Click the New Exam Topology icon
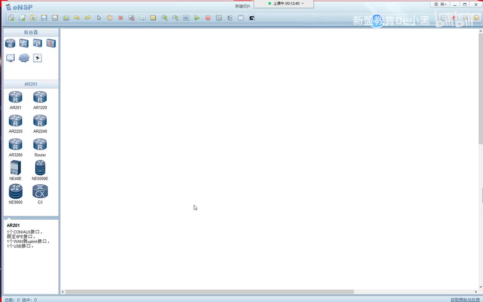483x302 pixels. click(22, 18)
